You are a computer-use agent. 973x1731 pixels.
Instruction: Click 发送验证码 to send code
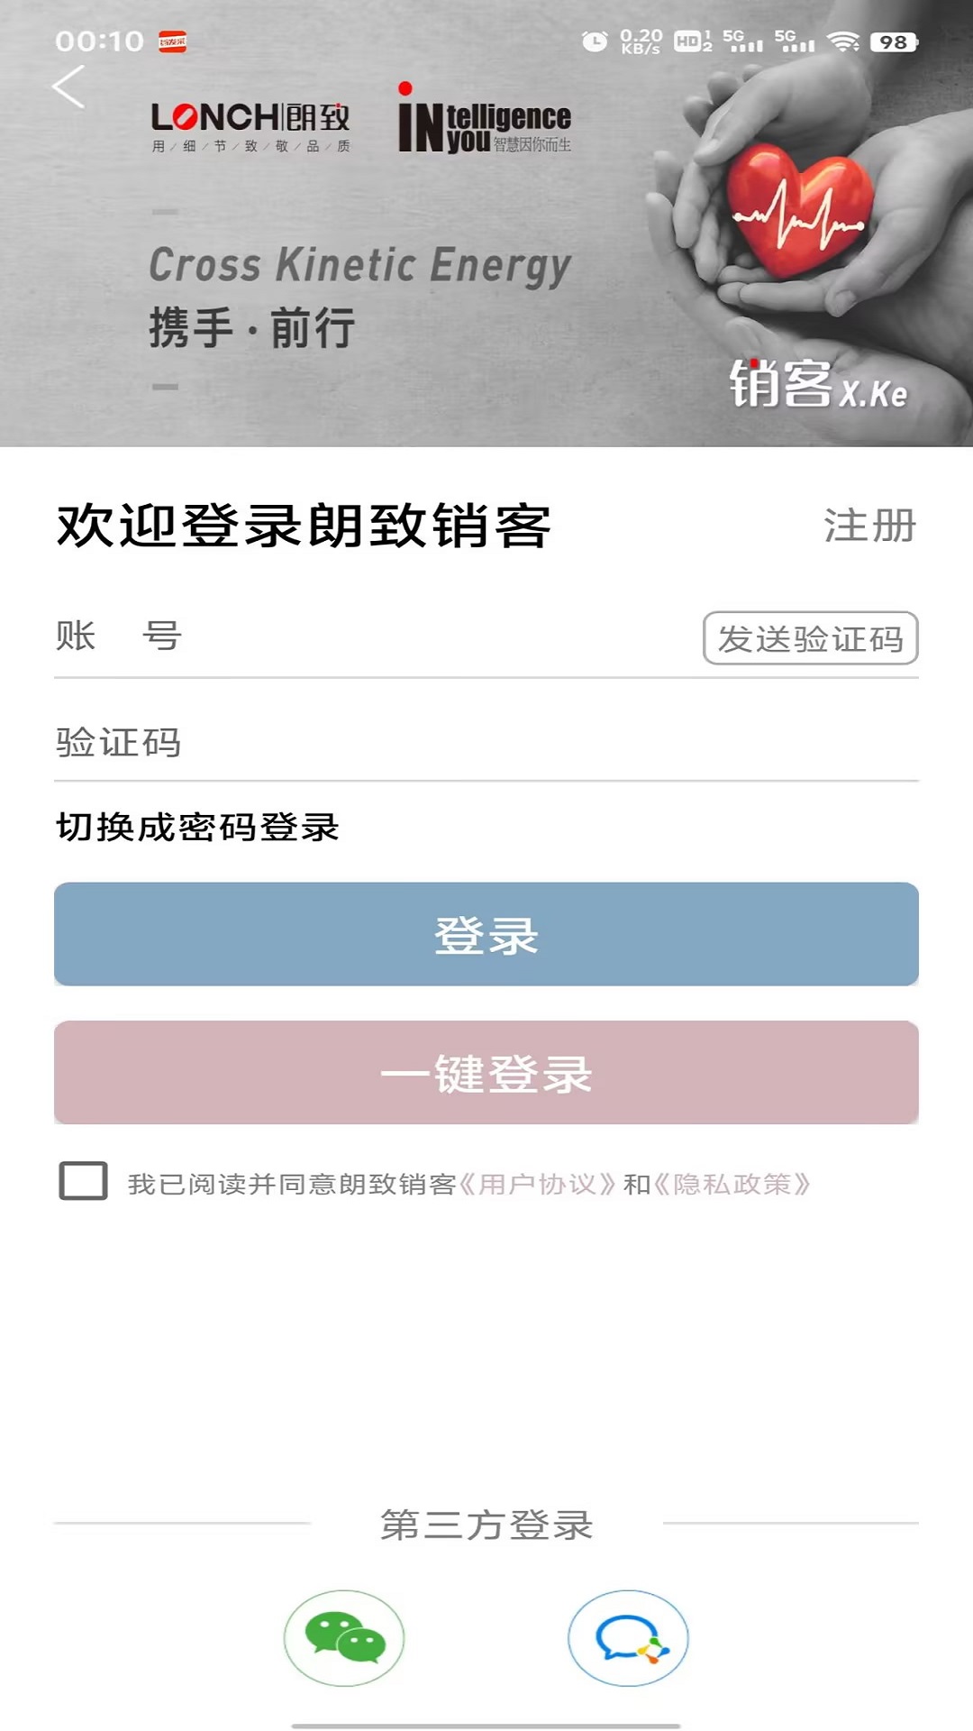[x=810, y=638]
